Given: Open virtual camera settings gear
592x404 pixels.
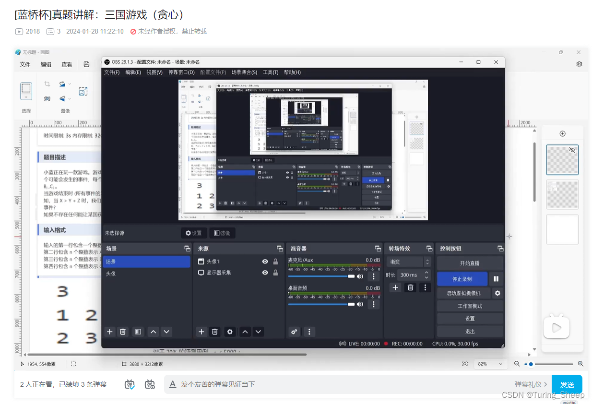Looking at the screenshot, I should tap(497, 293).
